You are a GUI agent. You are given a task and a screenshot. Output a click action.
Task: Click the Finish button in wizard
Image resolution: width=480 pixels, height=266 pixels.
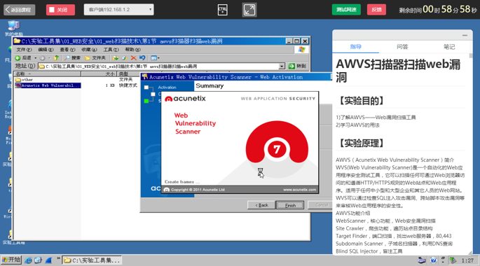point(290,205)
